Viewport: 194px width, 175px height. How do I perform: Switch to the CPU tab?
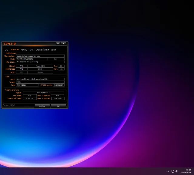[x=6, y=50]
